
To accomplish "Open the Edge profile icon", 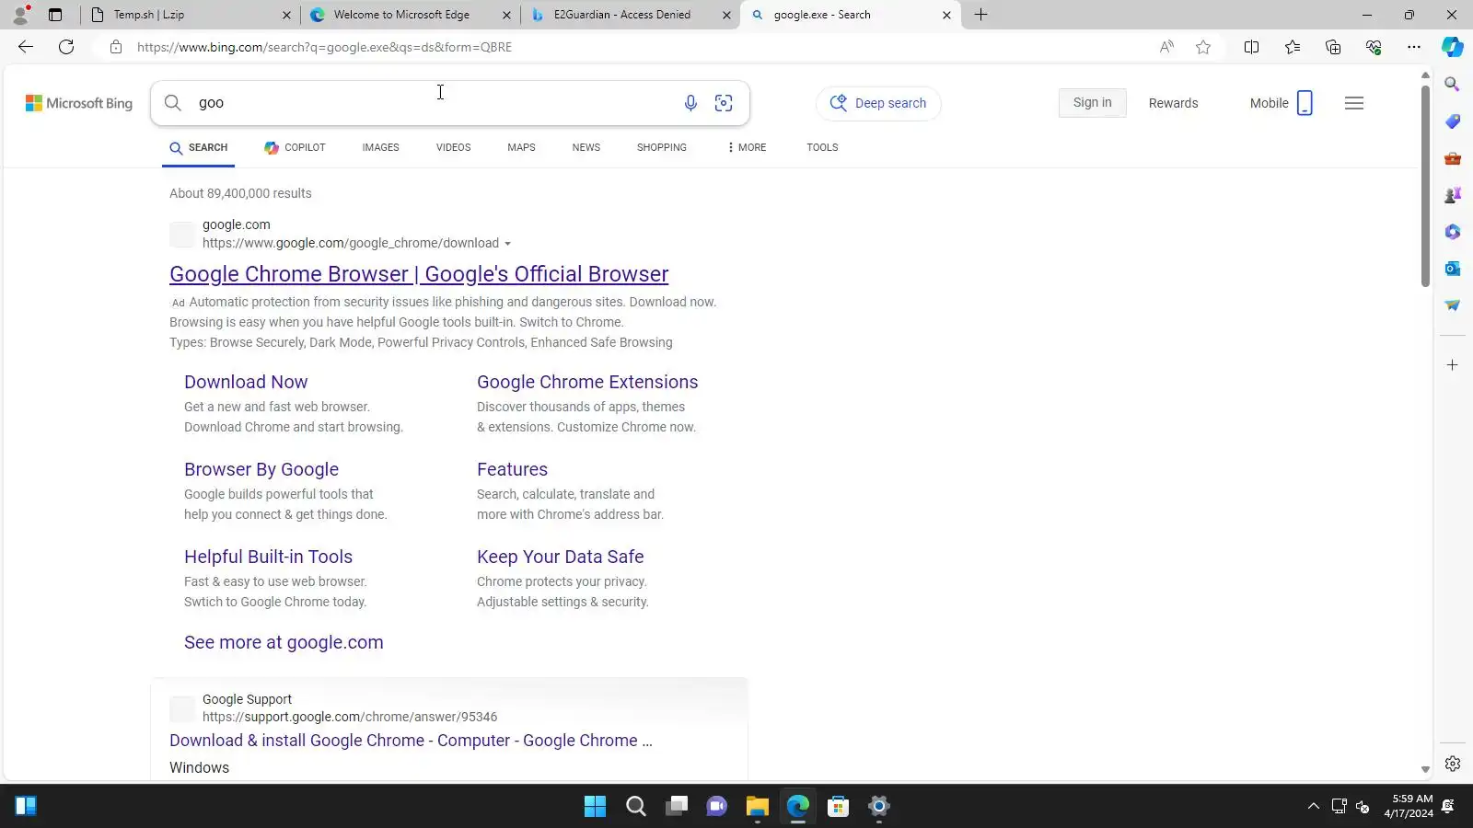I will (20, 15).
